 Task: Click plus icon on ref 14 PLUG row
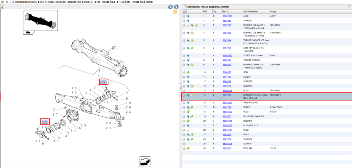(184, 90)
